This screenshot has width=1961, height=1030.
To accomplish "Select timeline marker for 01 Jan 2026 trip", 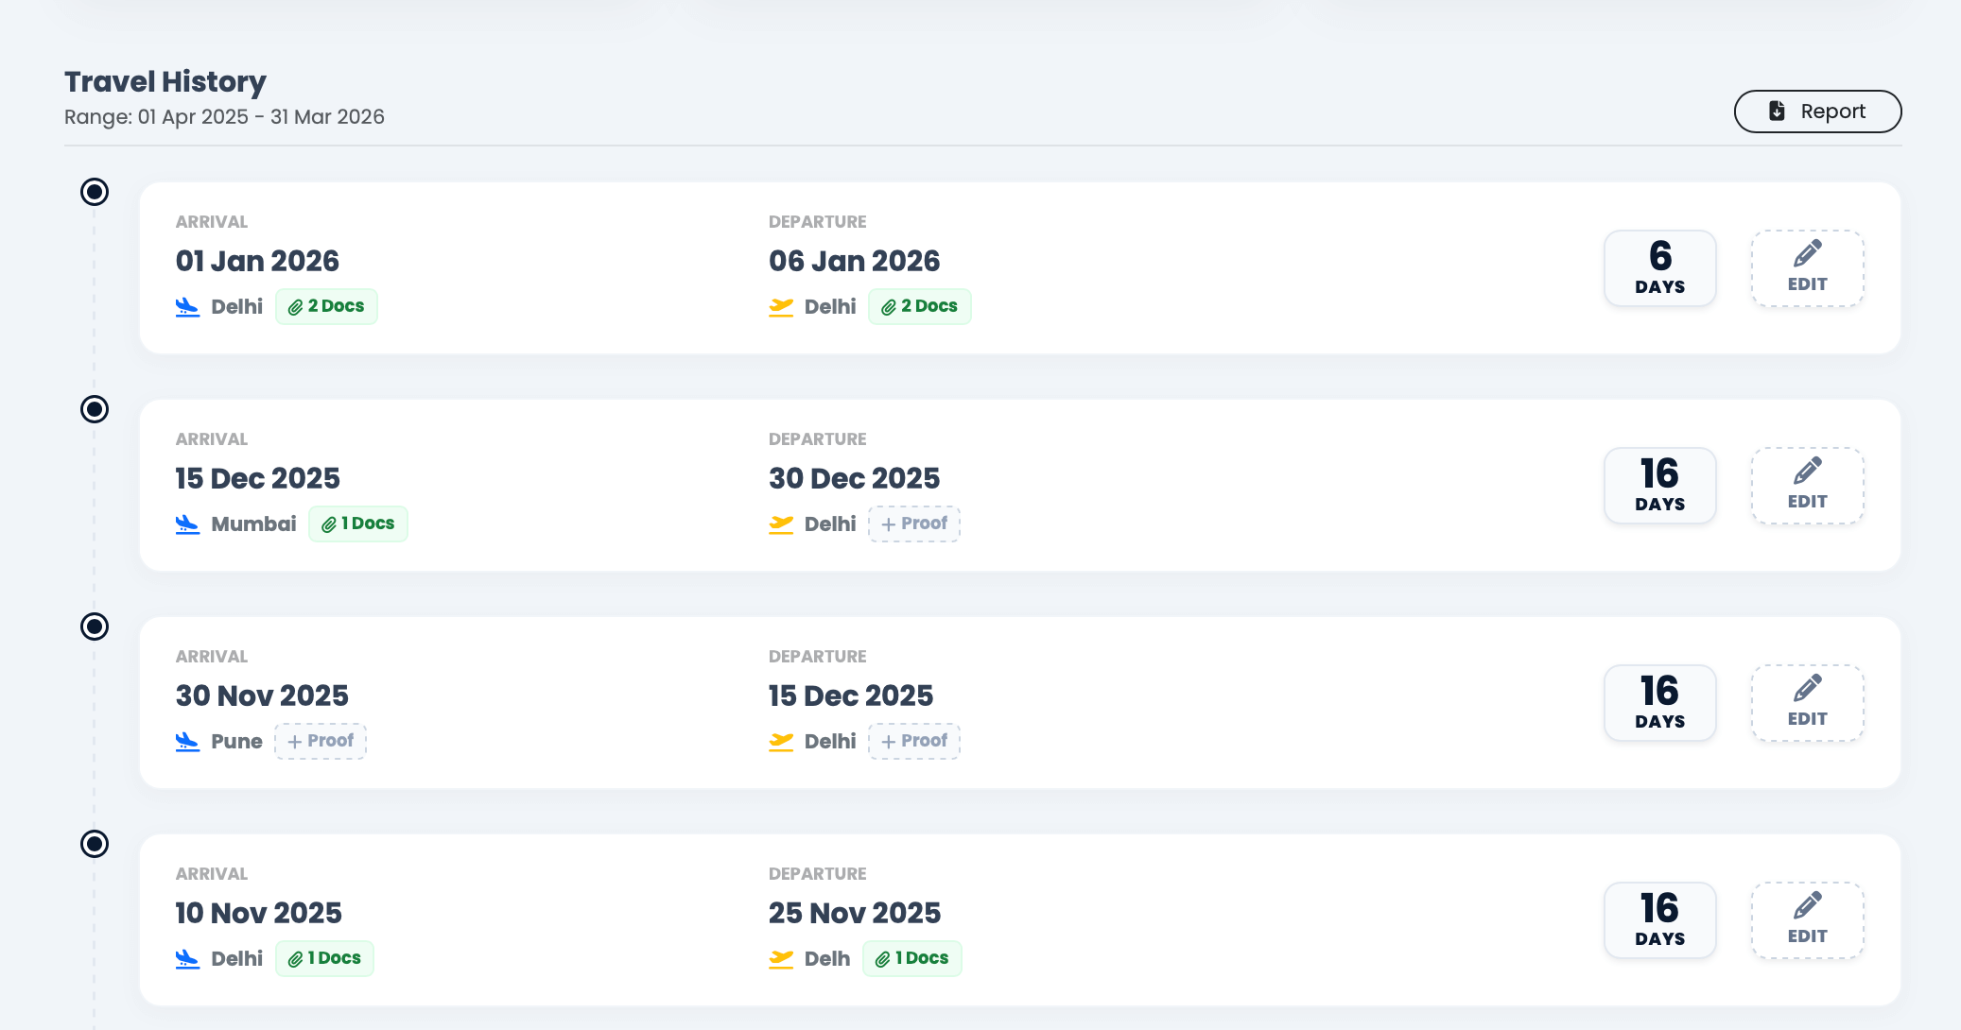I will (95, 192).
